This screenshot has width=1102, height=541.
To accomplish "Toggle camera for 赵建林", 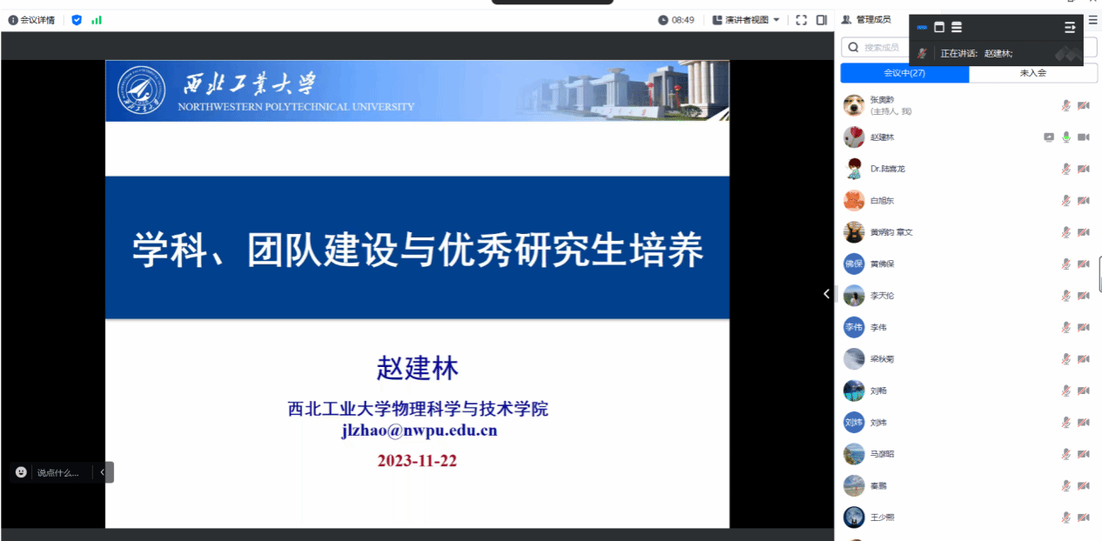I will click(1084, 137).
